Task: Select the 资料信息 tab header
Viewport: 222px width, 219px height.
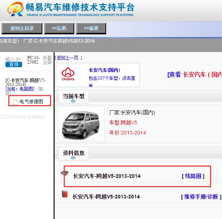Action: (x=74, y=154)
